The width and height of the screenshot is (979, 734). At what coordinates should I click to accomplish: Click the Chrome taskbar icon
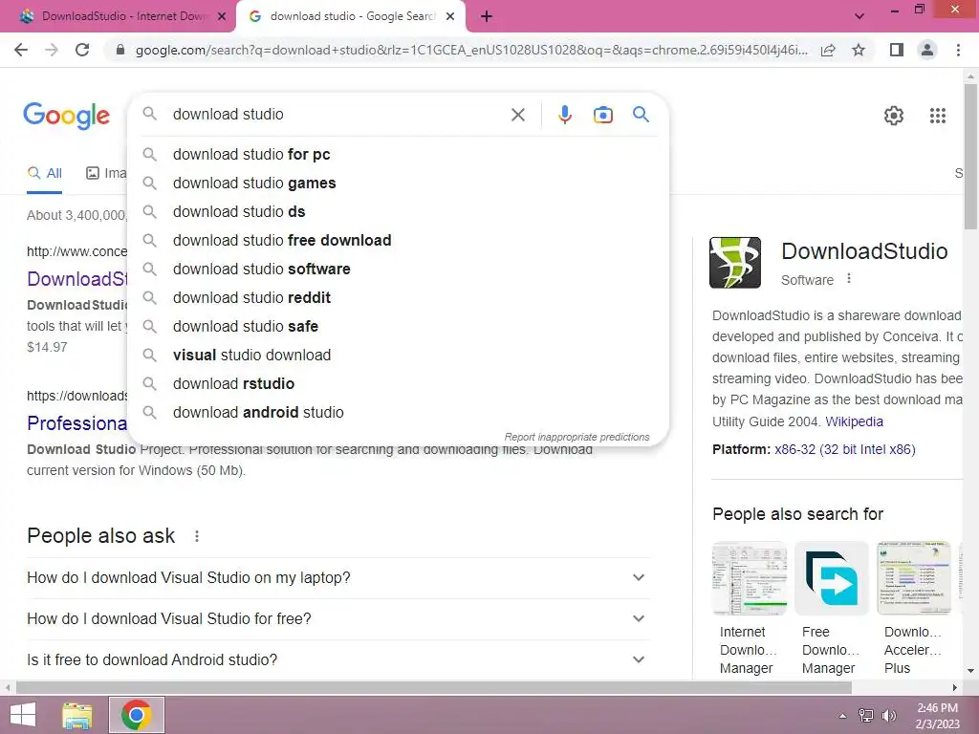137,715
